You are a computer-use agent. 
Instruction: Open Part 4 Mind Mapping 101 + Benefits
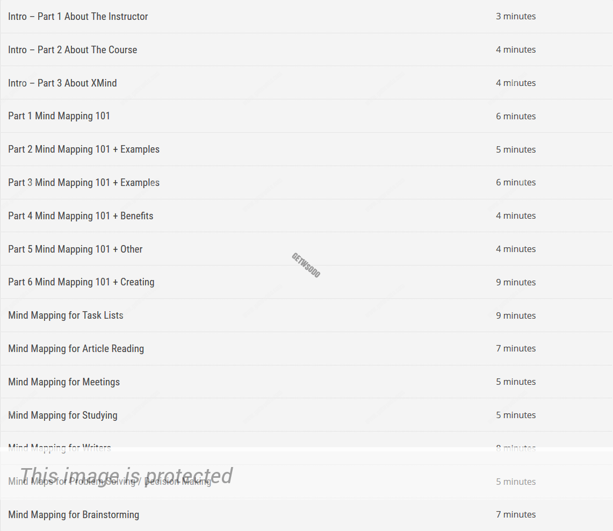[x=81, y=216]
